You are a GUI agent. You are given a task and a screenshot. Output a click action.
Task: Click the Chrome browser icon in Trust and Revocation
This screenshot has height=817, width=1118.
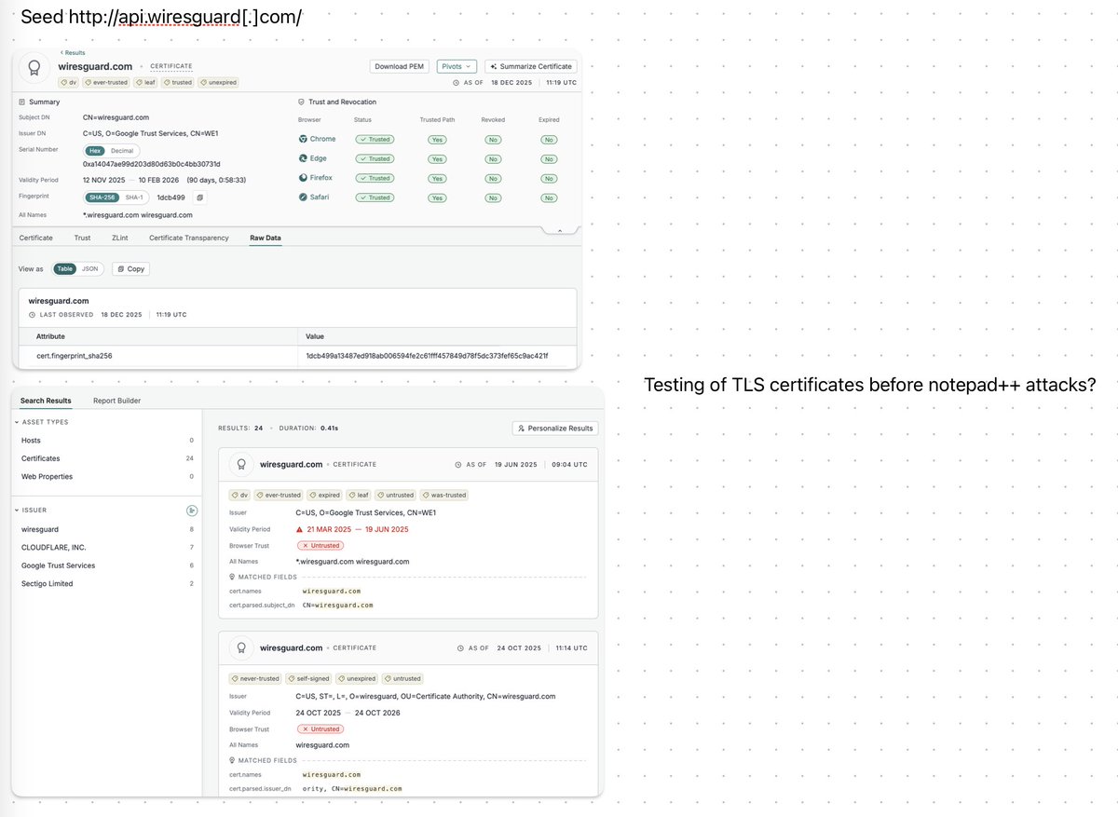coord(303,139)
